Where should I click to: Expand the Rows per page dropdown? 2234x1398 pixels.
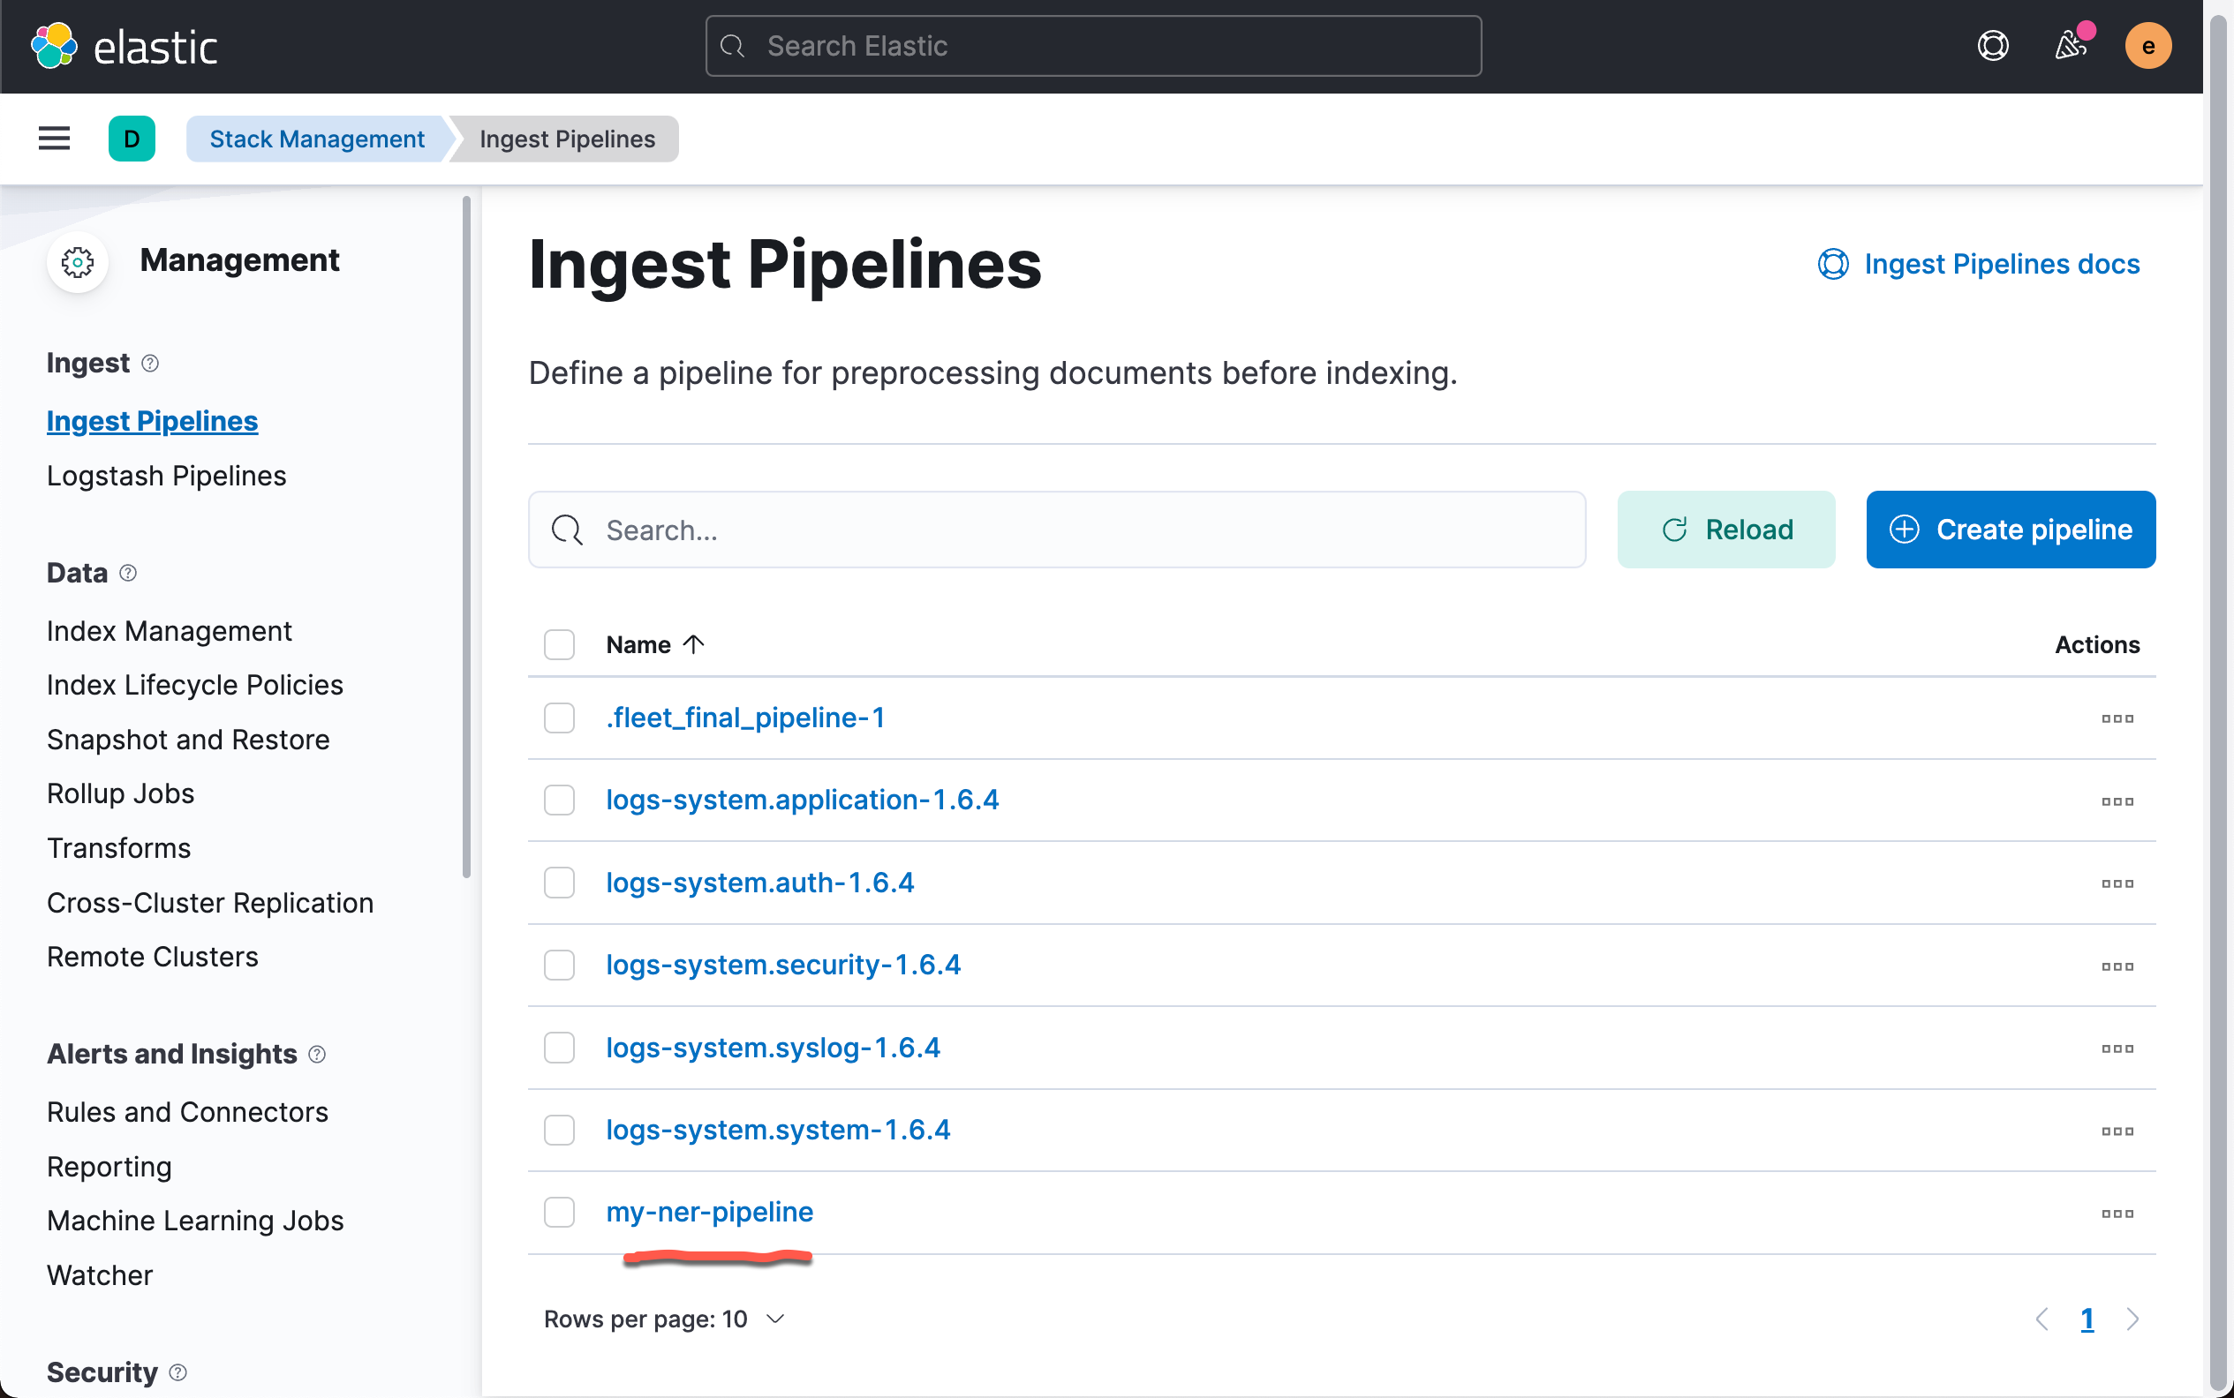(x=665, y=1319)
